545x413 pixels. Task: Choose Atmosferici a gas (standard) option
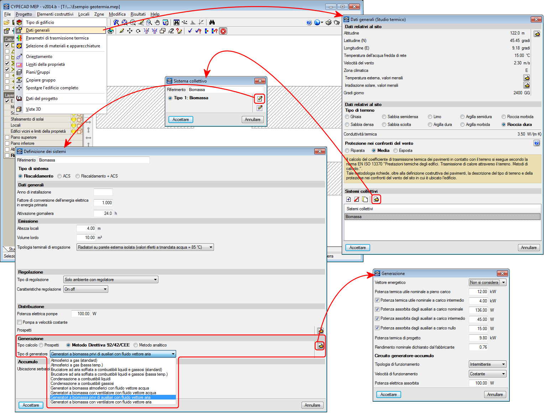tap(74, 360)
